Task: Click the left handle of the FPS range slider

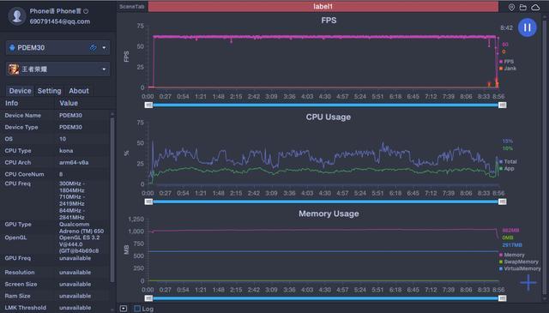Action: (x=148, y=105)
